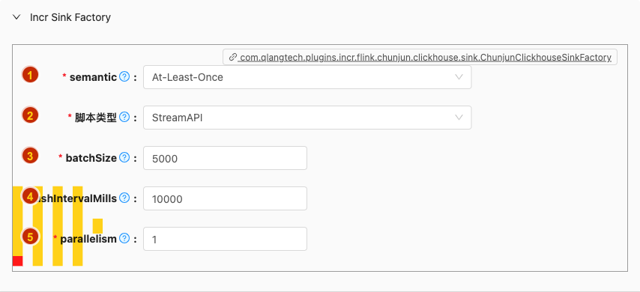Click the StreamAPI dropdown arrow chevron
Viewport: 640px width, 292px height.
coord(459,118)
